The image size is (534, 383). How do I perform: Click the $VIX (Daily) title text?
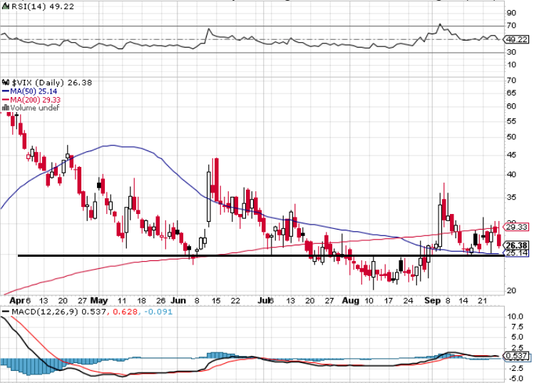pos(38,83)
